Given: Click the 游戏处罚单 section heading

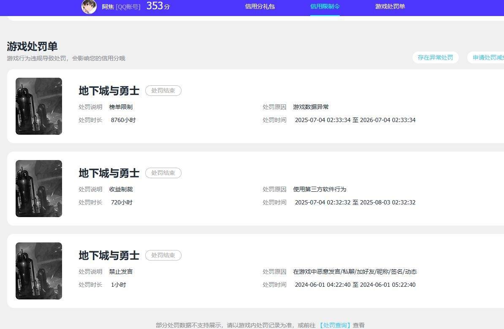Looking at the screenshot, I should coord(32,46).
